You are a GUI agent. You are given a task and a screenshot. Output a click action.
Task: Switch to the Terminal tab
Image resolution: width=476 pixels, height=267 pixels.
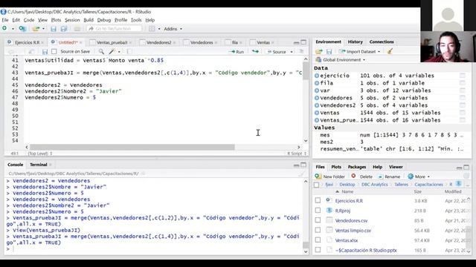pyautogui.click(x=39, y=165)
